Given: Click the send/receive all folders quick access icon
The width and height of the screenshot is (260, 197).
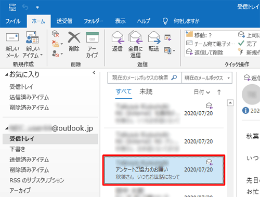Looking at the screenshot, I should click(x=12, y=7).
